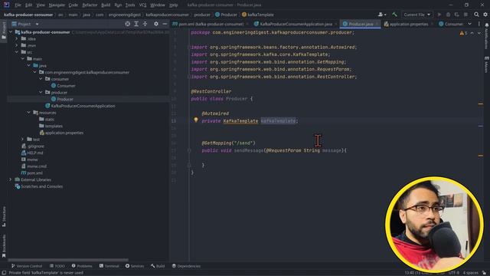Open the Structure sidebar tool window
The width and height of the screenshot is (490, 276).
coord(4,216)
